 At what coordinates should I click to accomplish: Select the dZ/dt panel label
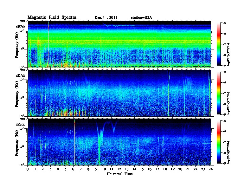point(20,124)
